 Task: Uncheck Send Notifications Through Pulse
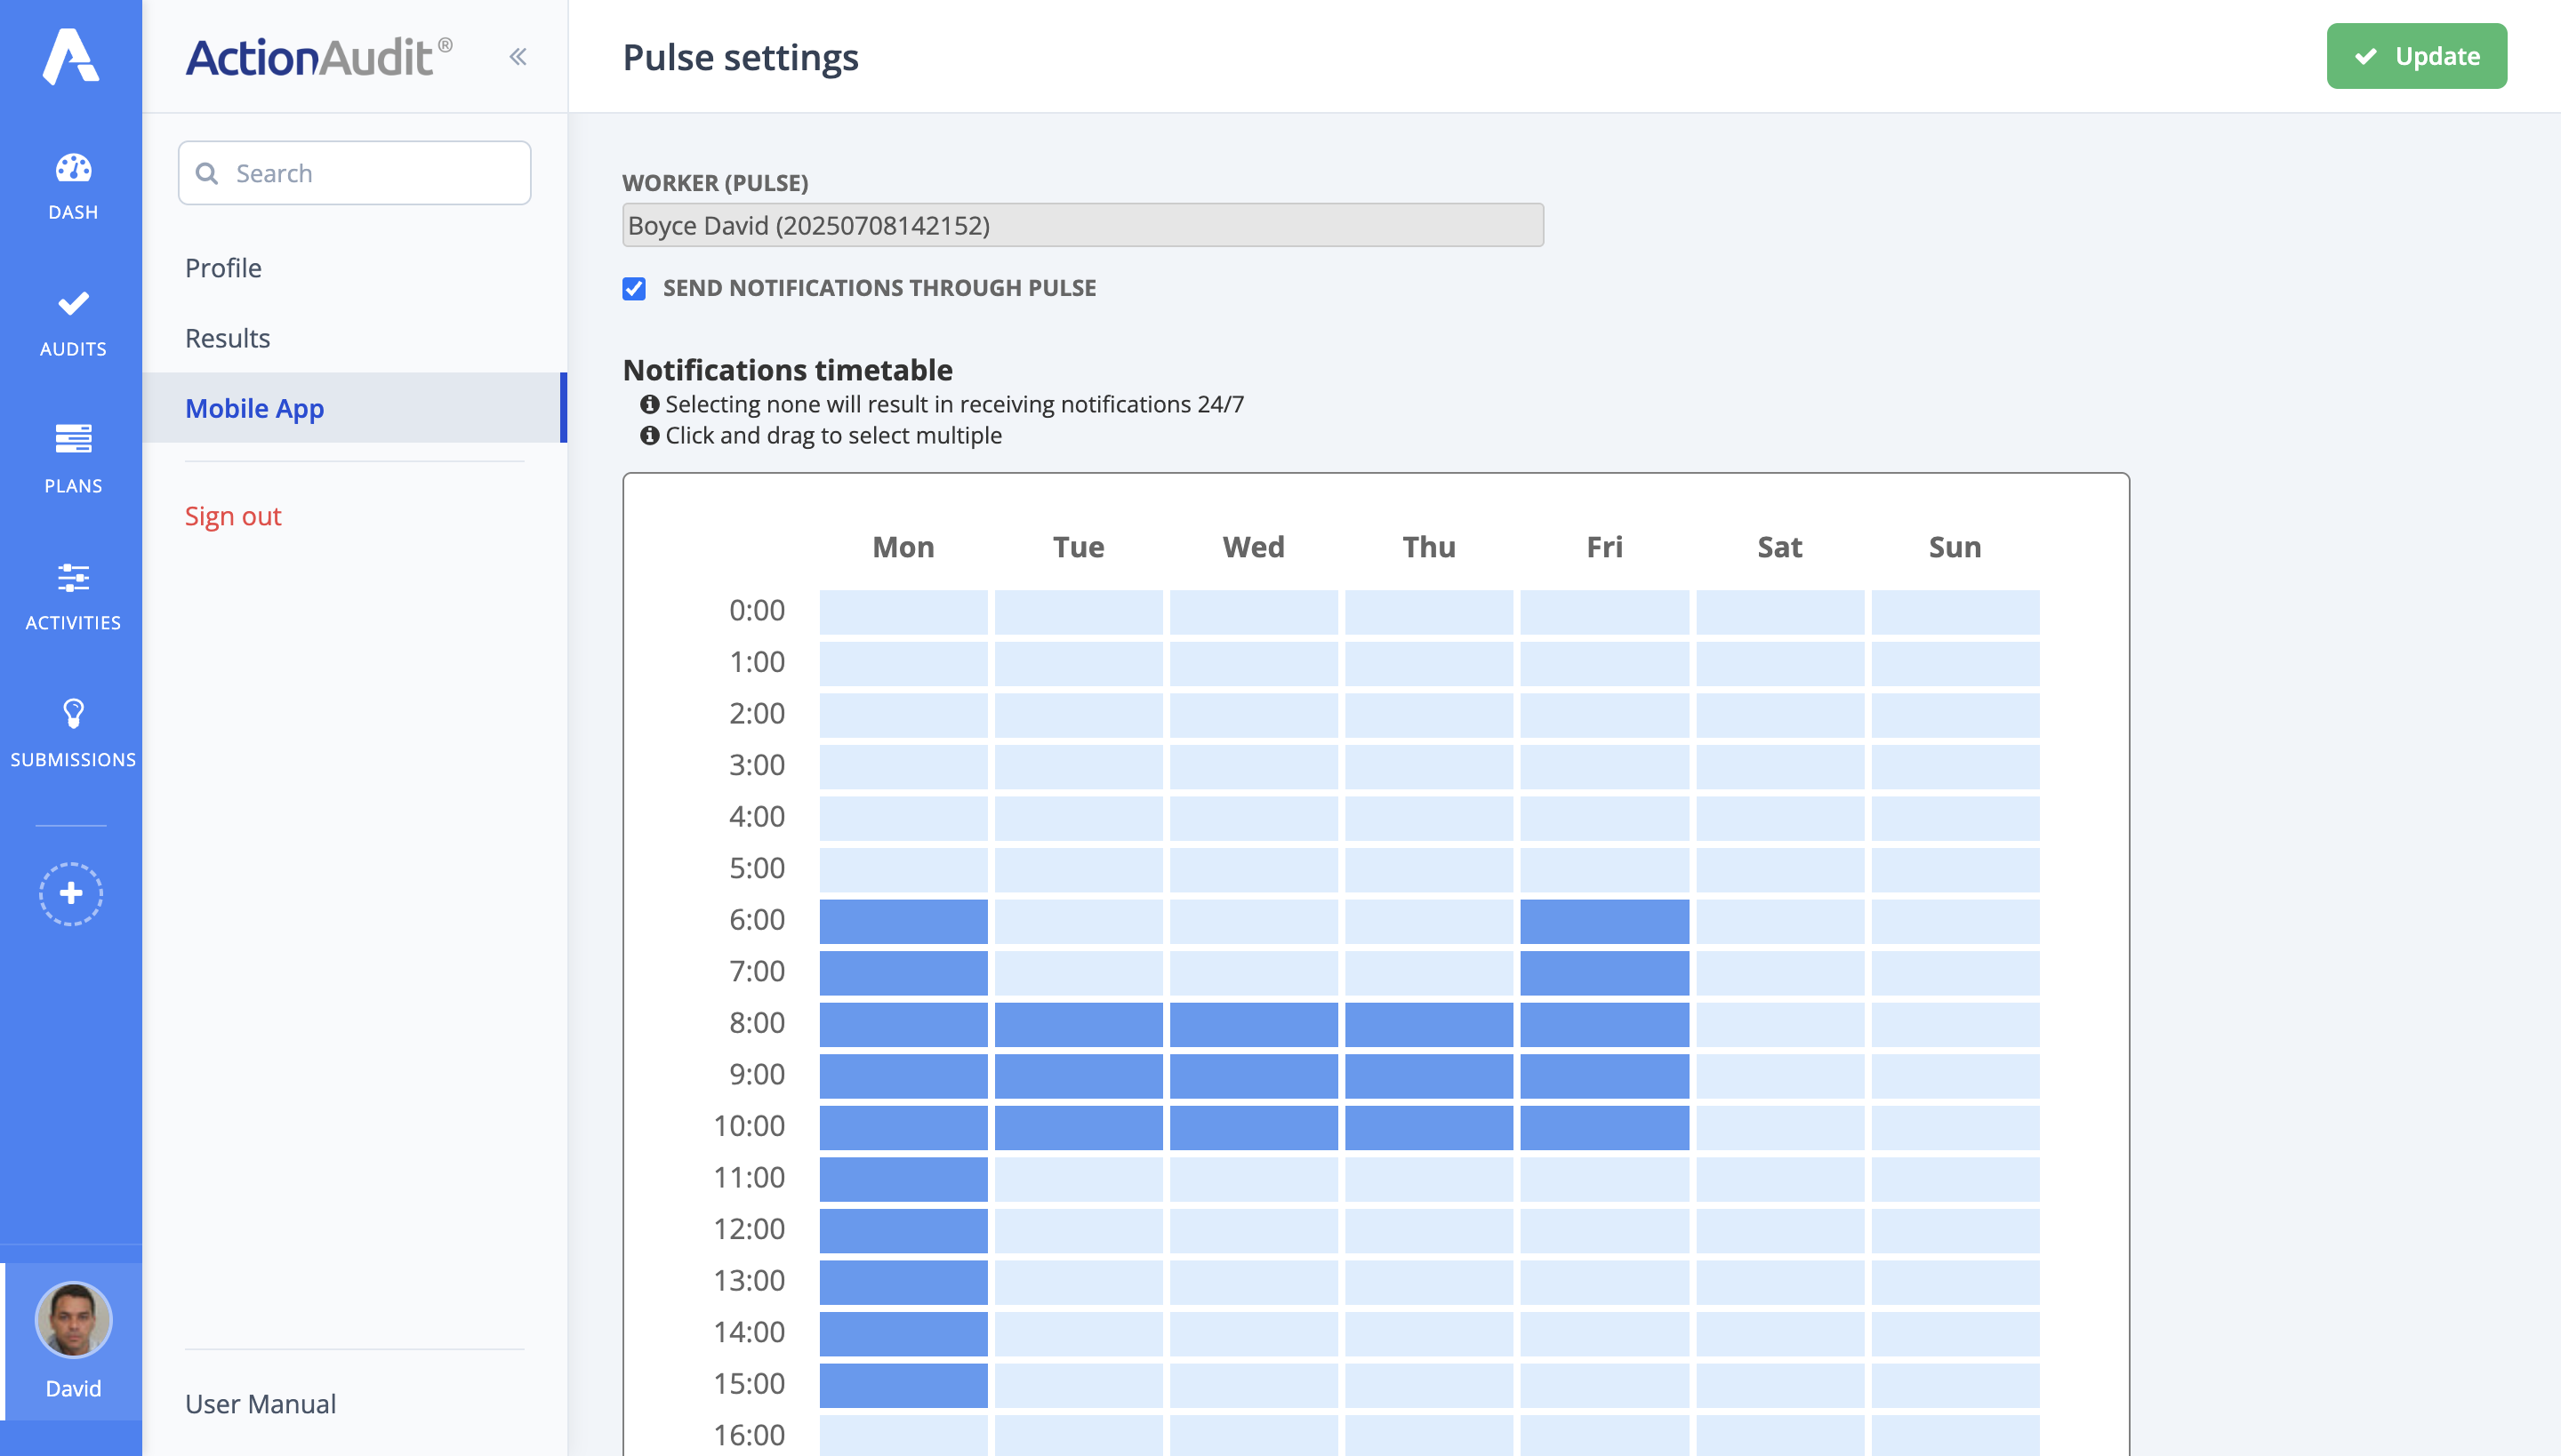click(x=634, y=289)
